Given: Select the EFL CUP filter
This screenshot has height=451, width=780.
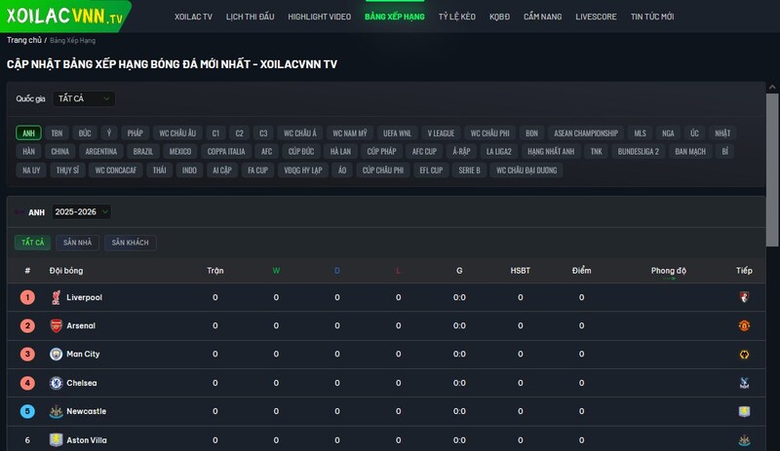Looking at the screenshot, I should [x=431, y=170].
